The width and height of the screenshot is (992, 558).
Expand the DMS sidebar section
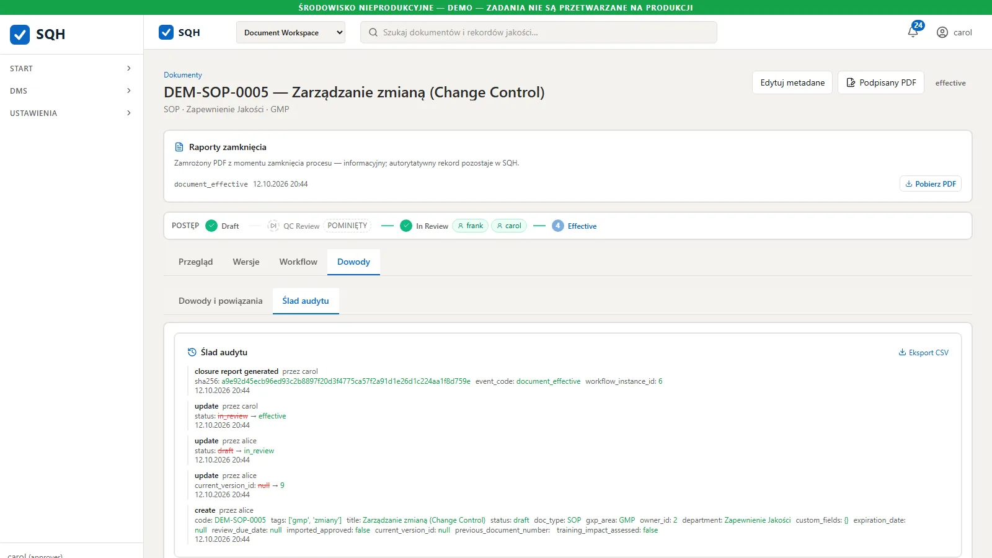(x=71, y=91)
